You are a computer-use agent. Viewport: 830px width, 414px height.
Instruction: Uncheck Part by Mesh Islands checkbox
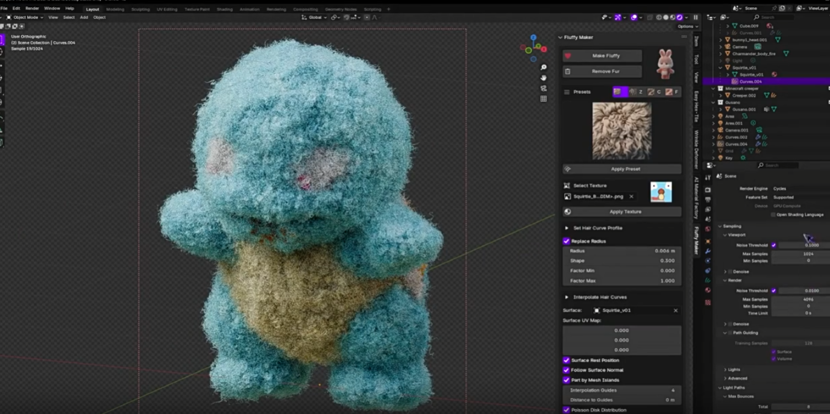(566, 380)
